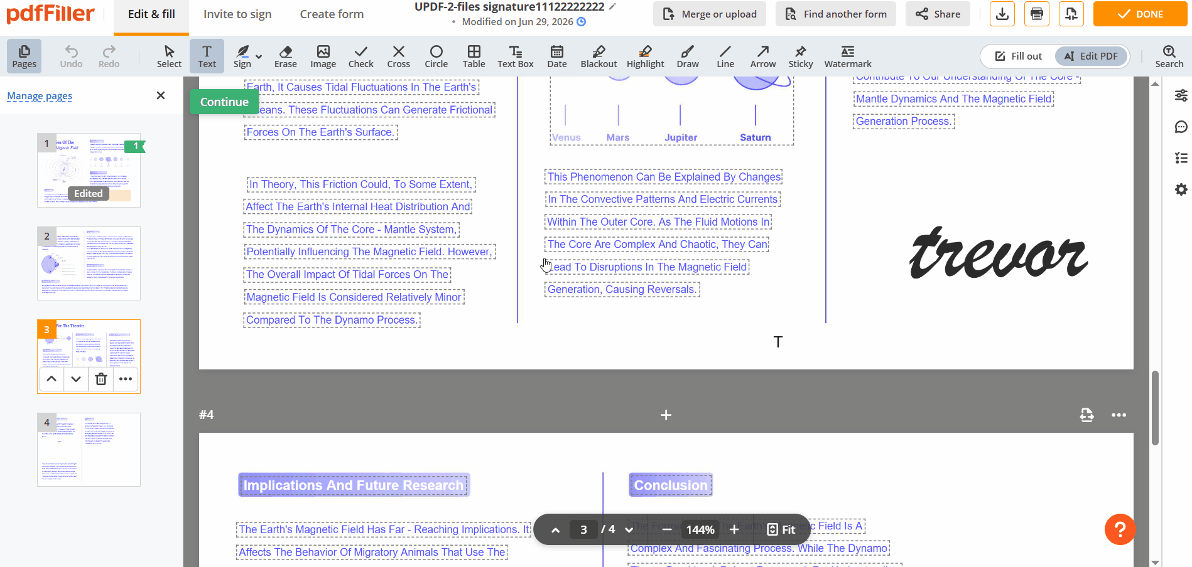
Task: Print the document
Action: (x=1037, y=14)
